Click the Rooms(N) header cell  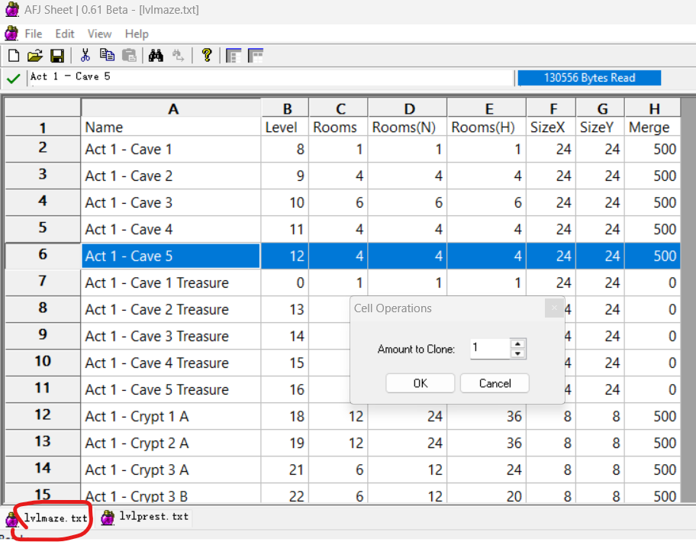[408, 127]
